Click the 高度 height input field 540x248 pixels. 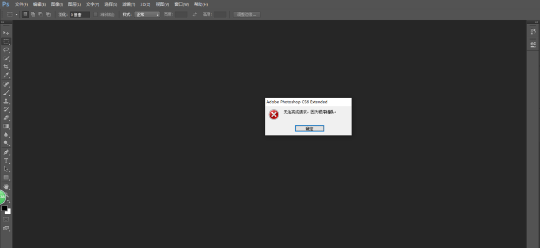click(220, 14)
